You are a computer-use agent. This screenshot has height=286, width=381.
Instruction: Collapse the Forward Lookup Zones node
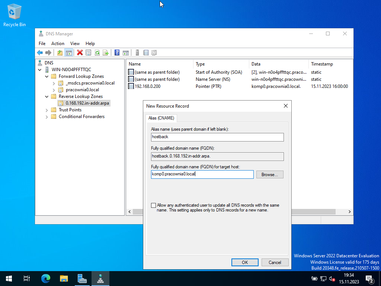click(47, 77)
